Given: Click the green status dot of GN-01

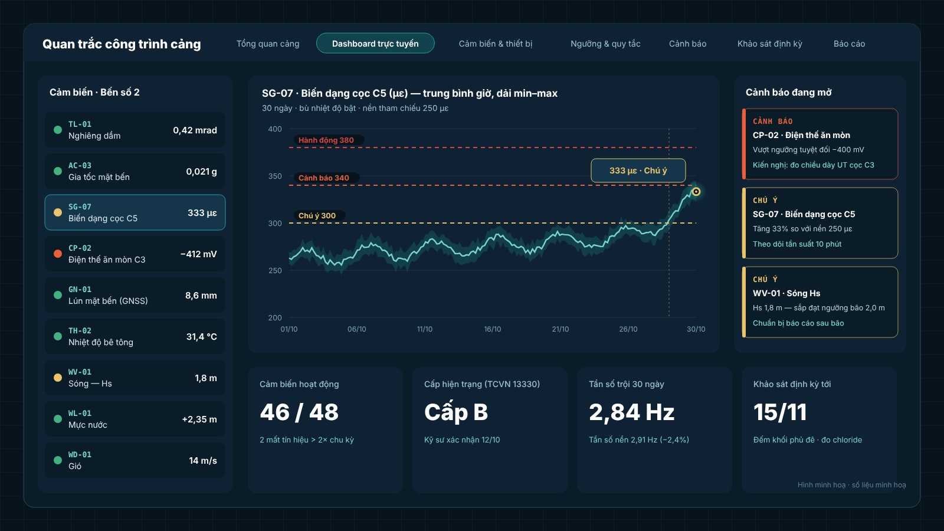Looking at the screenshot, I should [x=58, y=295].
